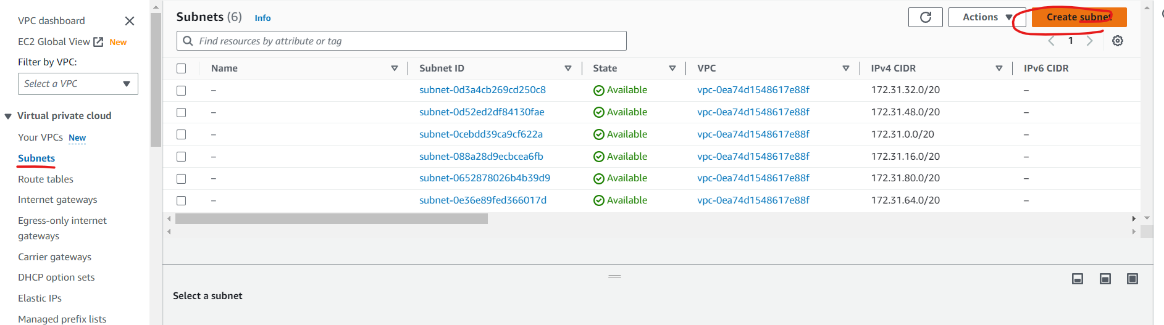Click the IPv6 CIDR column header
Viewport: 1164px width, 325px height.
pos(1046,68)
